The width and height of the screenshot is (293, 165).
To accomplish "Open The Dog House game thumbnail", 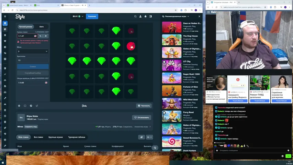I will (x=172, y=40).
